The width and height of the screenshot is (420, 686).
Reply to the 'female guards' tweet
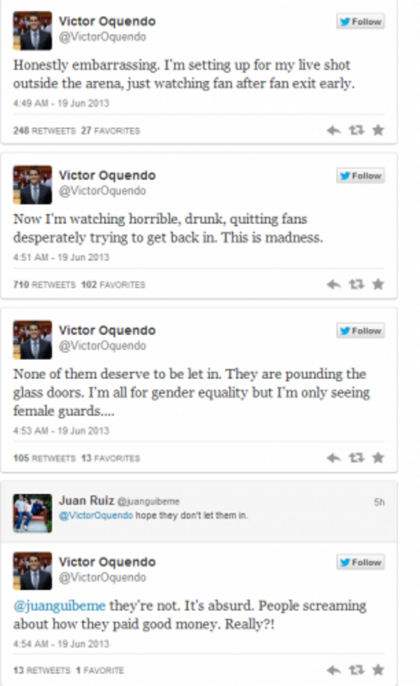pos(334,458)
